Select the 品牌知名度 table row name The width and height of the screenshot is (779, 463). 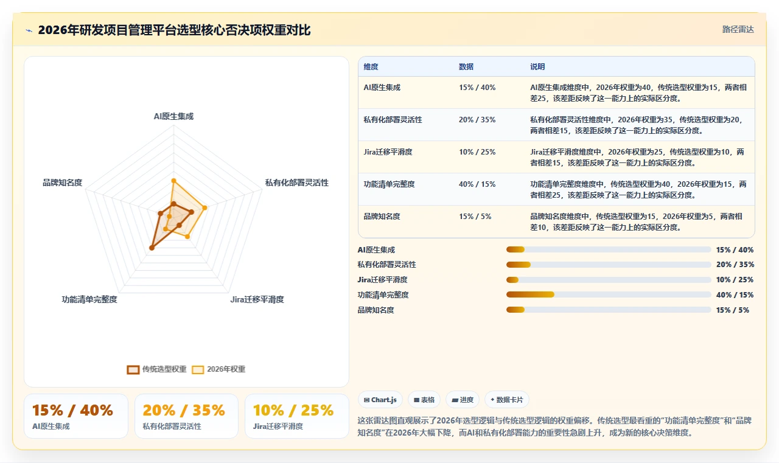coord(382,217)
